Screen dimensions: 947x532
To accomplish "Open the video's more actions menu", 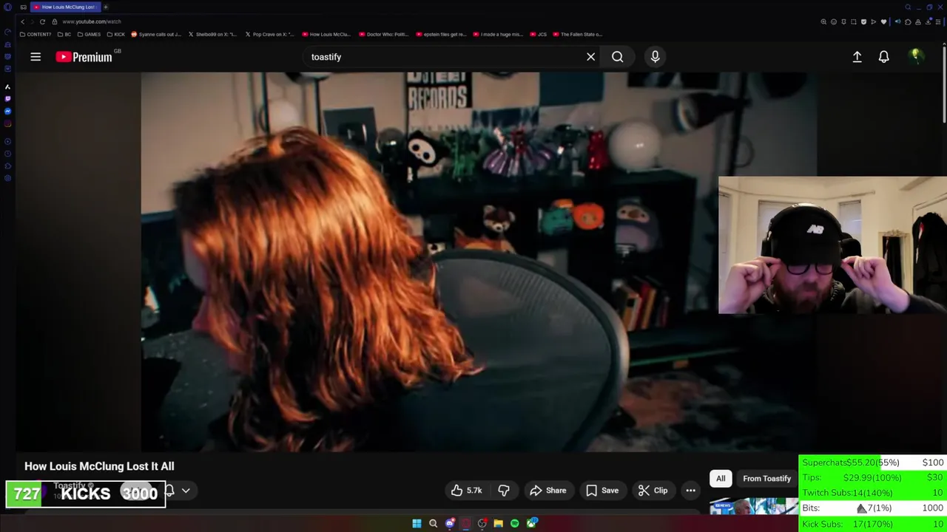I will point(690,491).
